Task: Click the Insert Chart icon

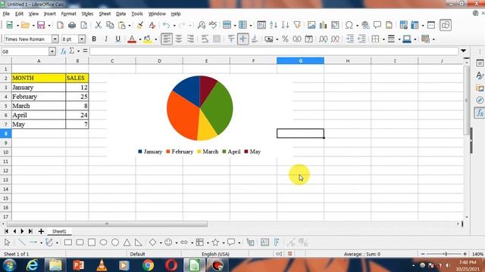Action: [x=324, y=25]
